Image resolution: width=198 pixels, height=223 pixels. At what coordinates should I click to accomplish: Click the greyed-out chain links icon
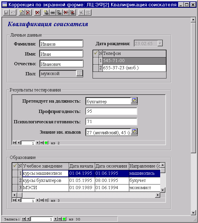[88, 13]
